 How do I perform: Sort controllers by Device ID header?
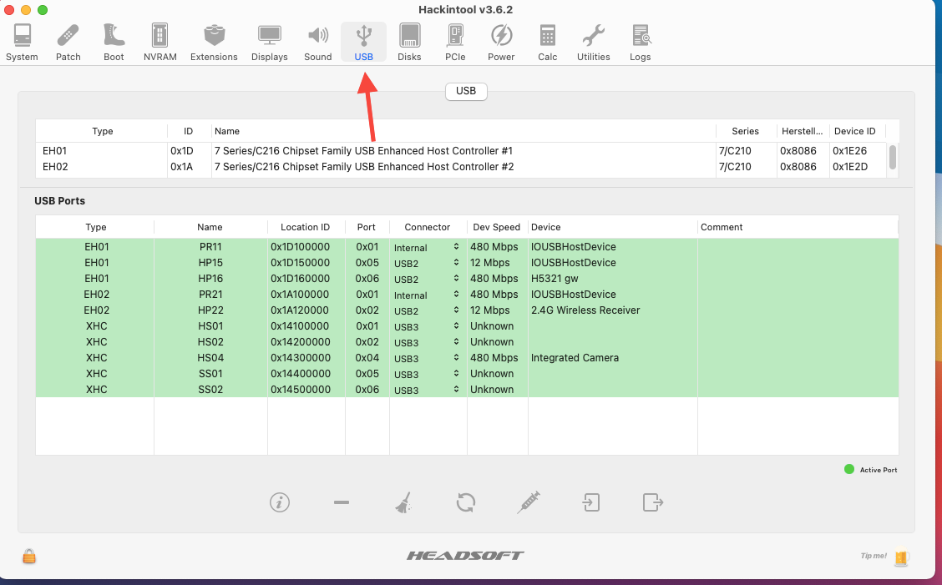[855, 131]
